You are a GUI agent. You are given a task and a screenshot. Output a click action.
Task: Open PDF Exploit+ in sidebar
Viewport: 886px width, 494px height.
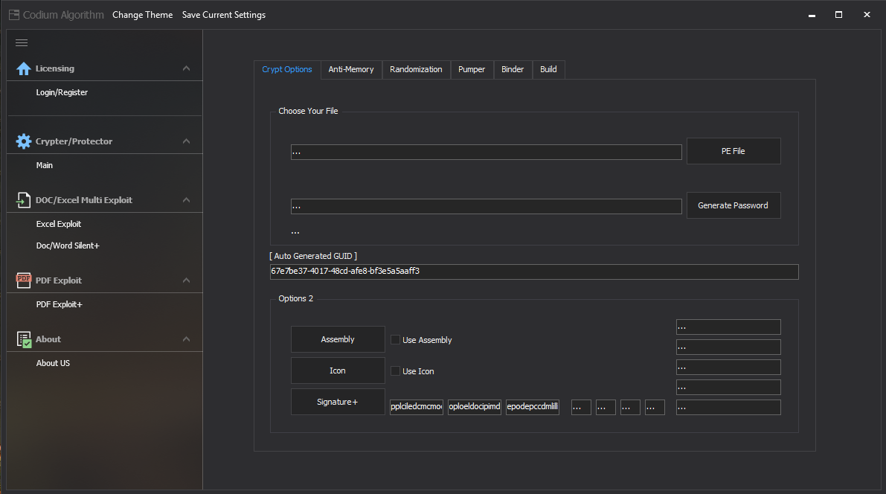click(x=60, y=304)
